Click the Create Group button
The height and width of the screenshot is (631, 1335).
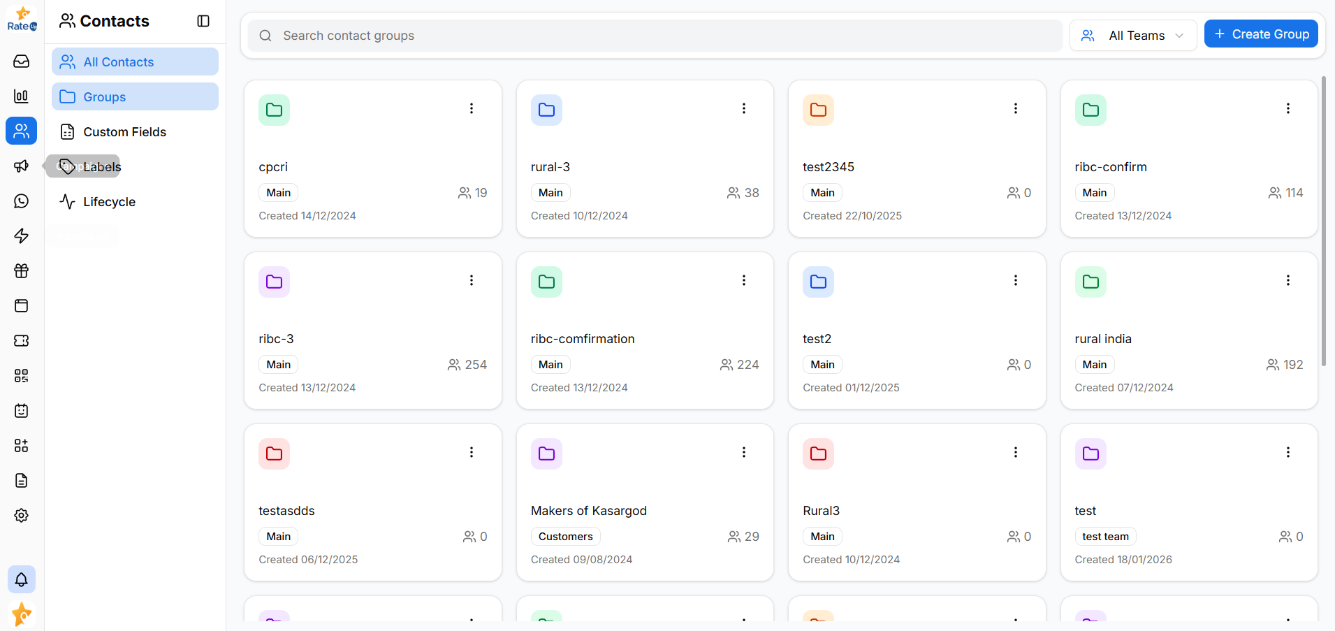pos(1261,34)
